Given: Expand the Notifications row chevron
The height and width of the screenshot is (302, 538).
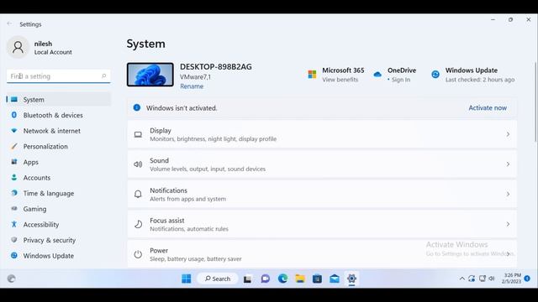Looking at the screenshot, I should pyautogui.click(x=508, y=194).
